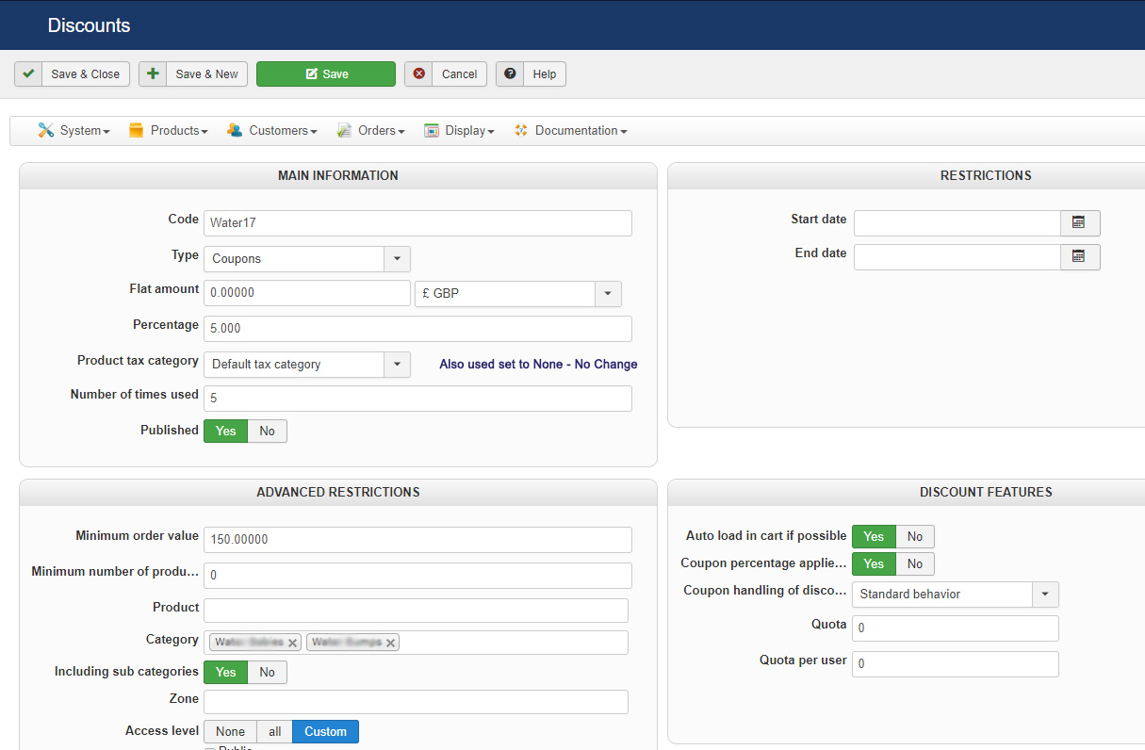The width and height of the screenshot is (1145, 750).
Task: Open the Products menu
Action: 168,130
